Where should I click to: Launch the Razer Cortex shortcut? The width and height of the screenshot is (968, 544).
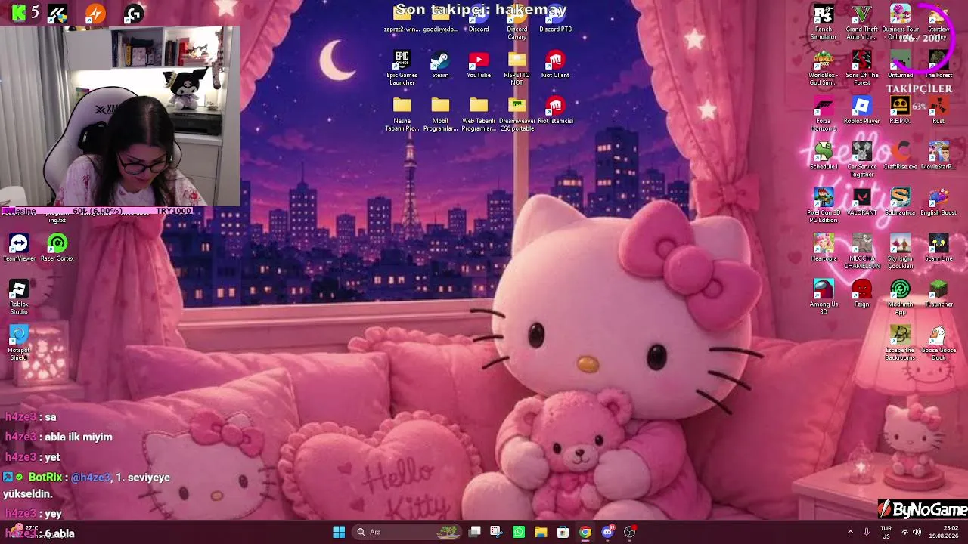click(57, 248)
